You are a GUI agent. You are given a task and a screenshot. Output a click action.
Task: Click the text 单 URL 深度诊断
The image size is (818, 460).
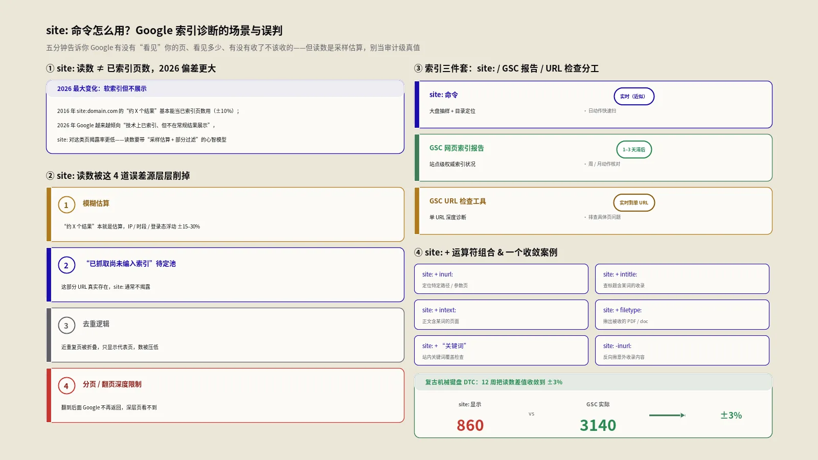[448, 217]
